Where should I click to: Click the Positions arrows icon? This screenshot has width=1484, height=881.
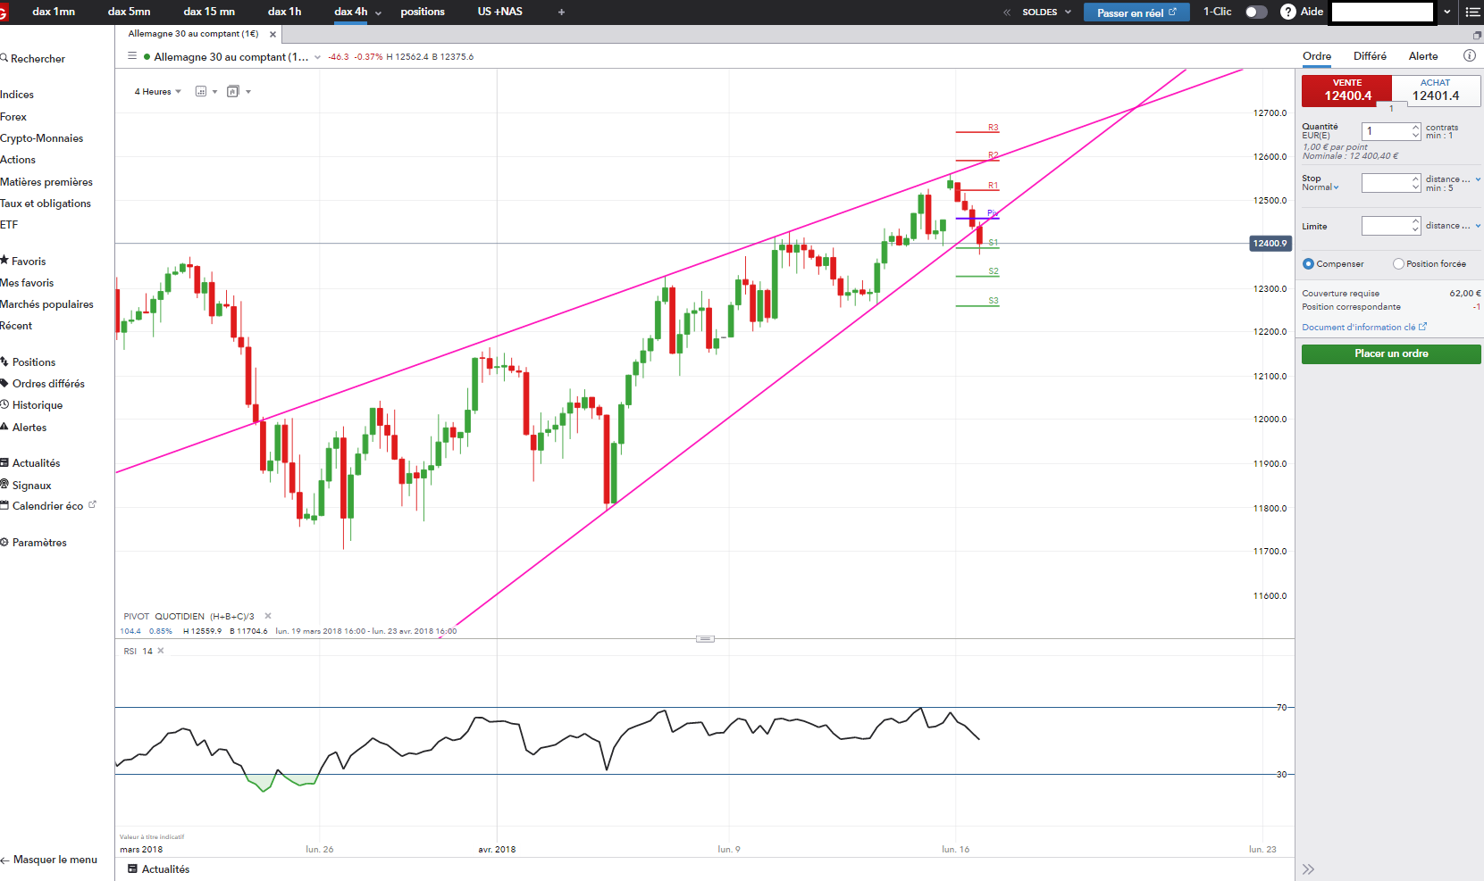(x=4, y=362)
